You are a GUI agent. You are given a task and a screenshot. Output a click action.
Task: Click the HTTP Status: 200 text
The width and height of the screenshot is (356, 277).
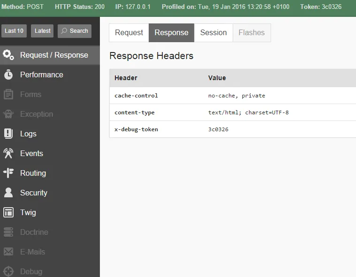(x=80, y=7)
